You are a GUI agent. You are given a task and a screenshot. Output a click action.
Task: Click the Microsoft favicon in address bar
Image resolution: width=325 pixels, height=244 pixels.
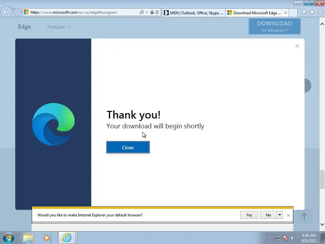[26, 12]
